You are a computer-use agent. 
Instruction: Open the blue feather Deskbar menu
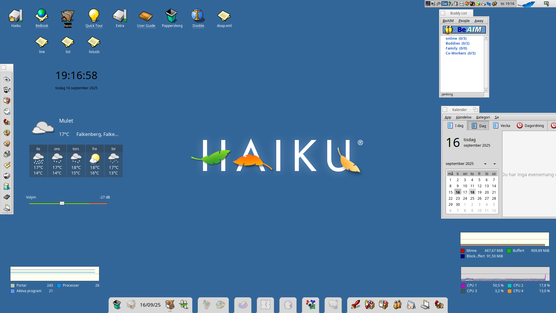526,4
